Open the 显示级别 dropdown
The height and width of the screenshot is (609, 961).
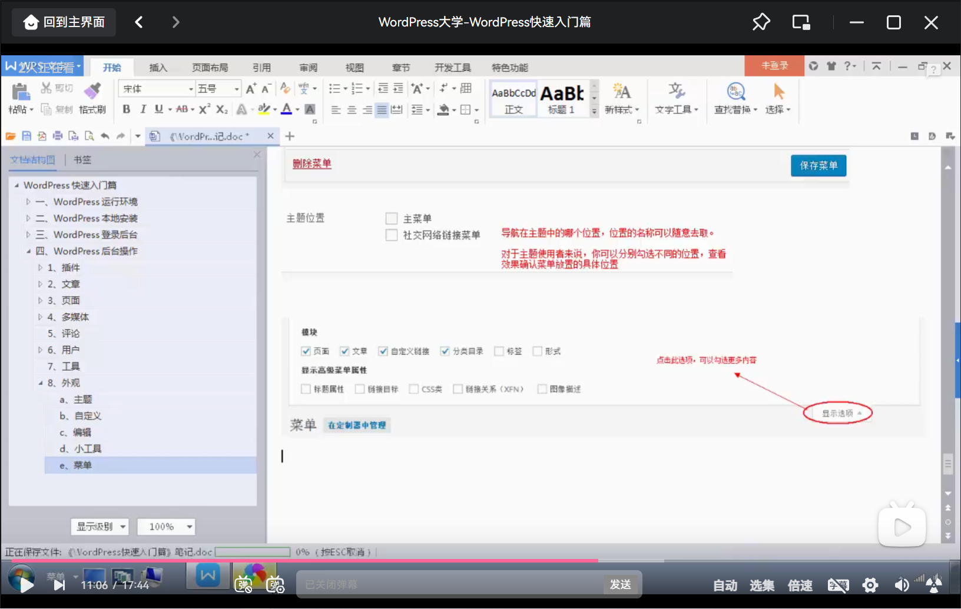pyautogui.click(x=100, y=527)
